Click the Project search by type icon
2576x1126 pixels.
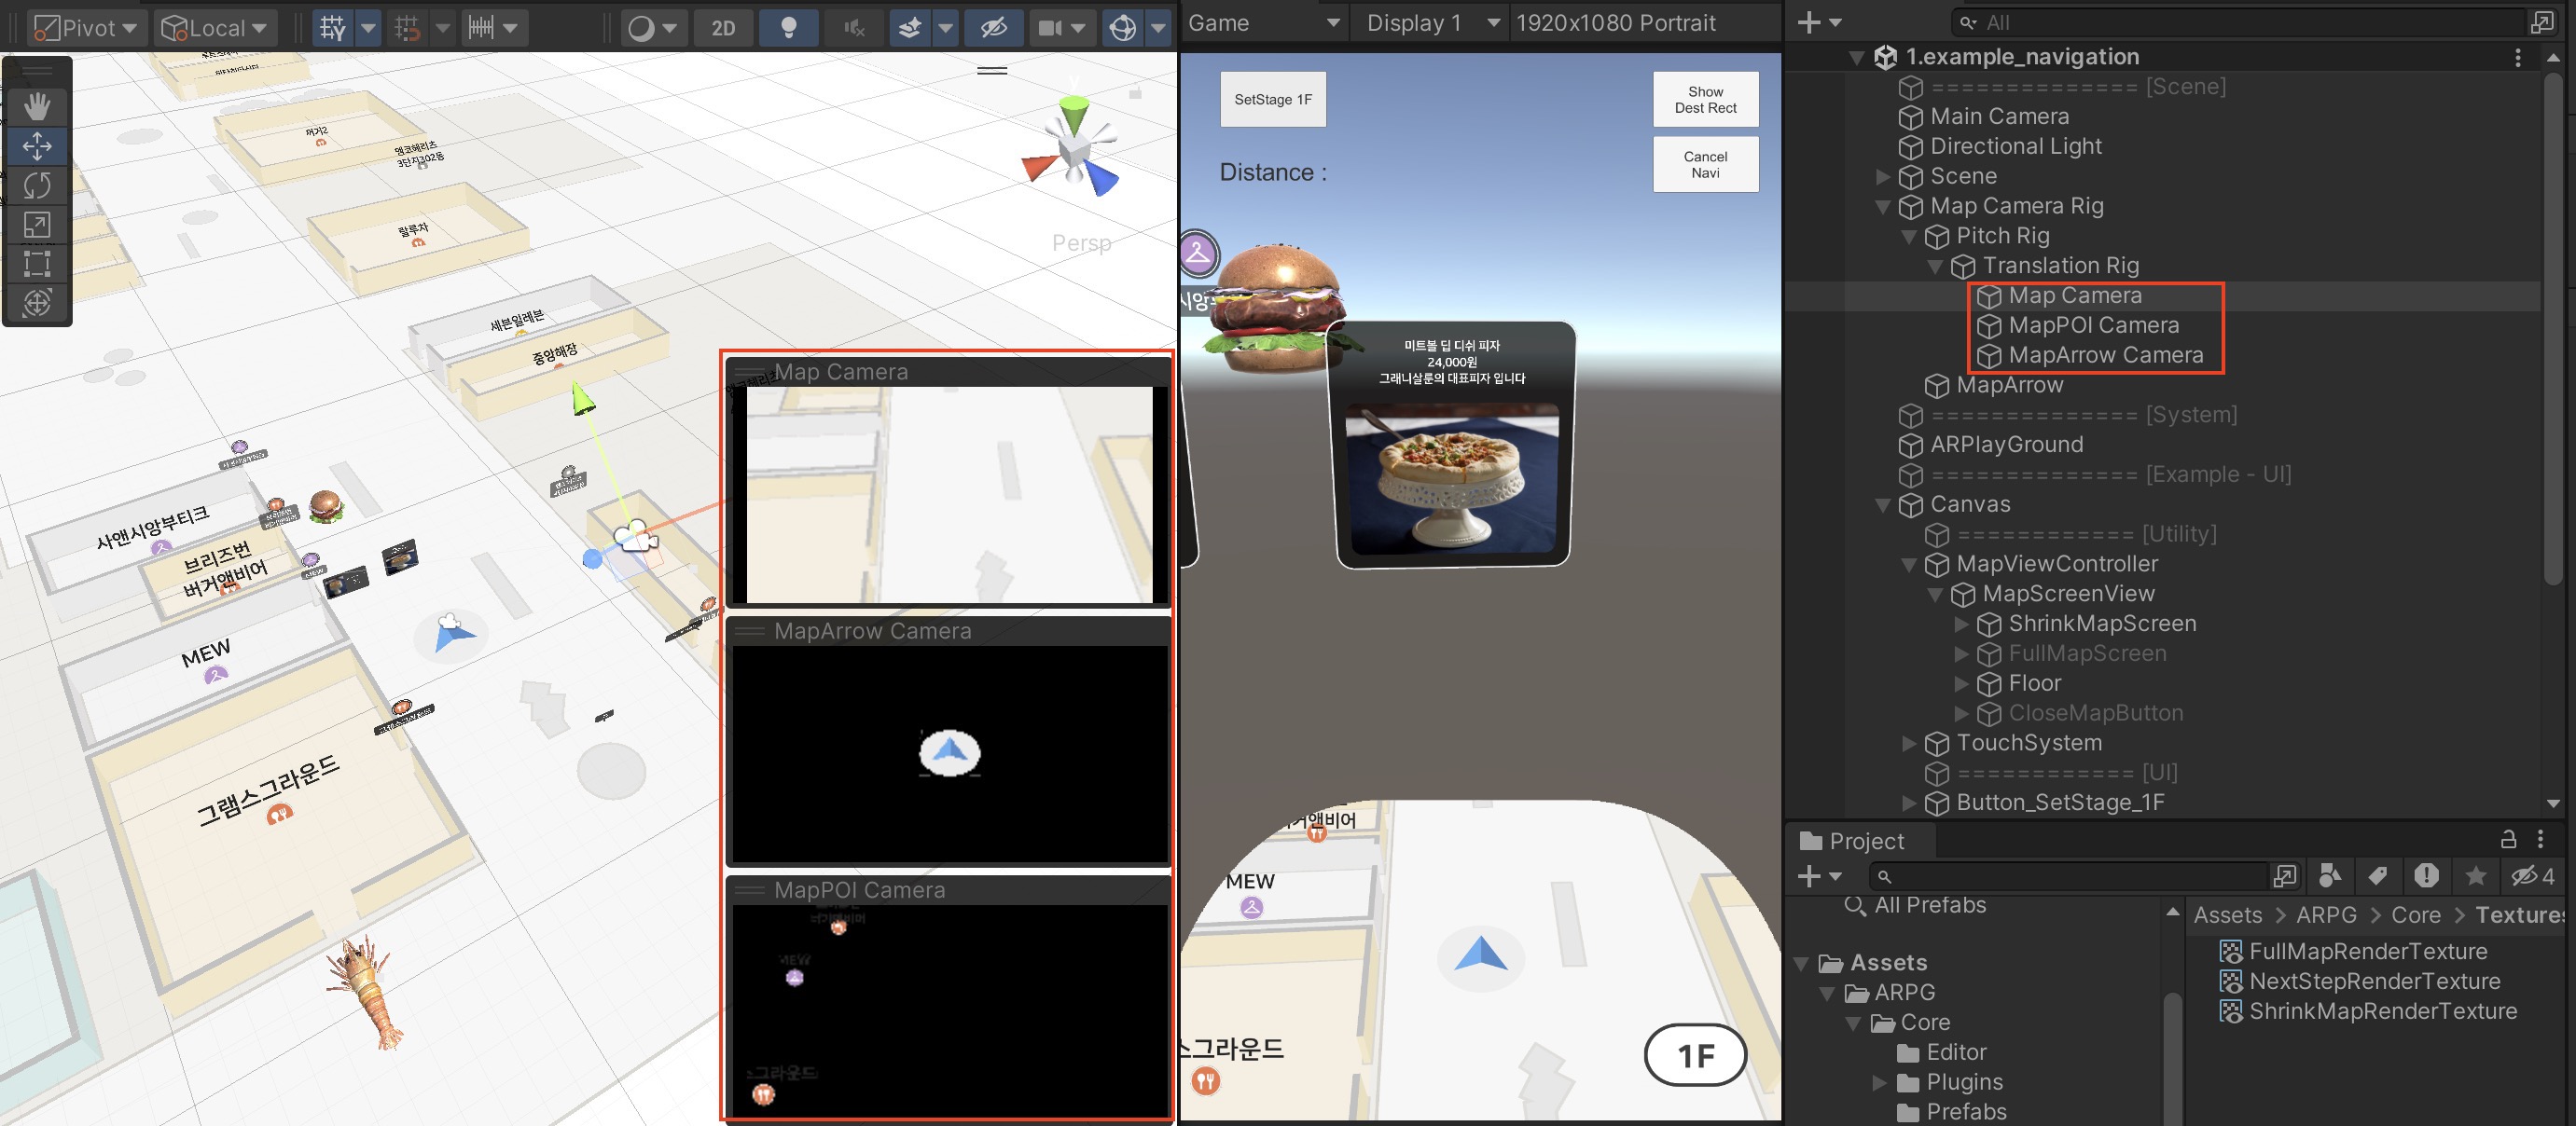(2329, 876)
